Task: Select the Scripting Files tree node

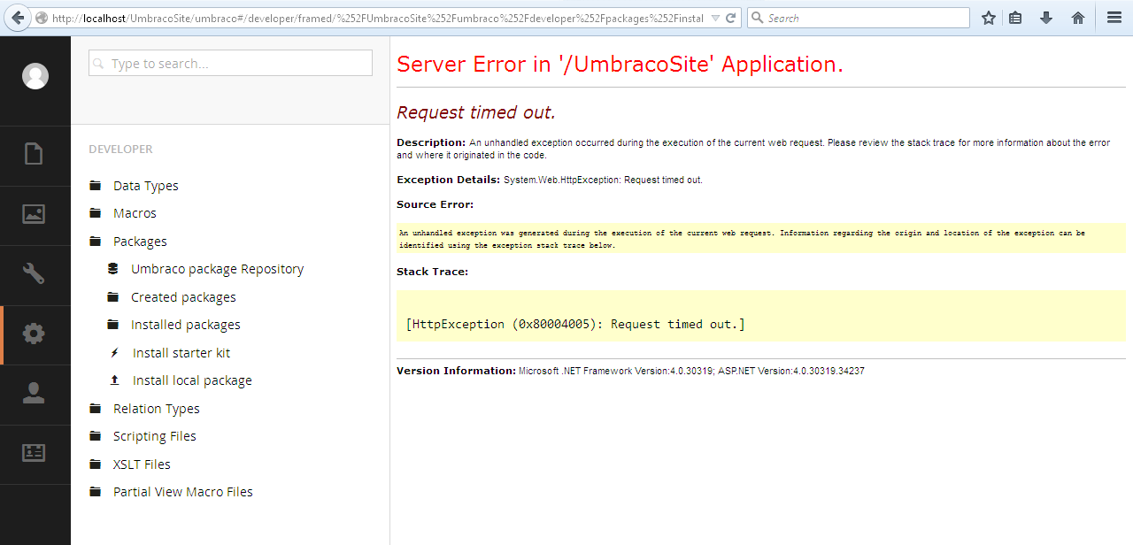Action: [155, 436]
